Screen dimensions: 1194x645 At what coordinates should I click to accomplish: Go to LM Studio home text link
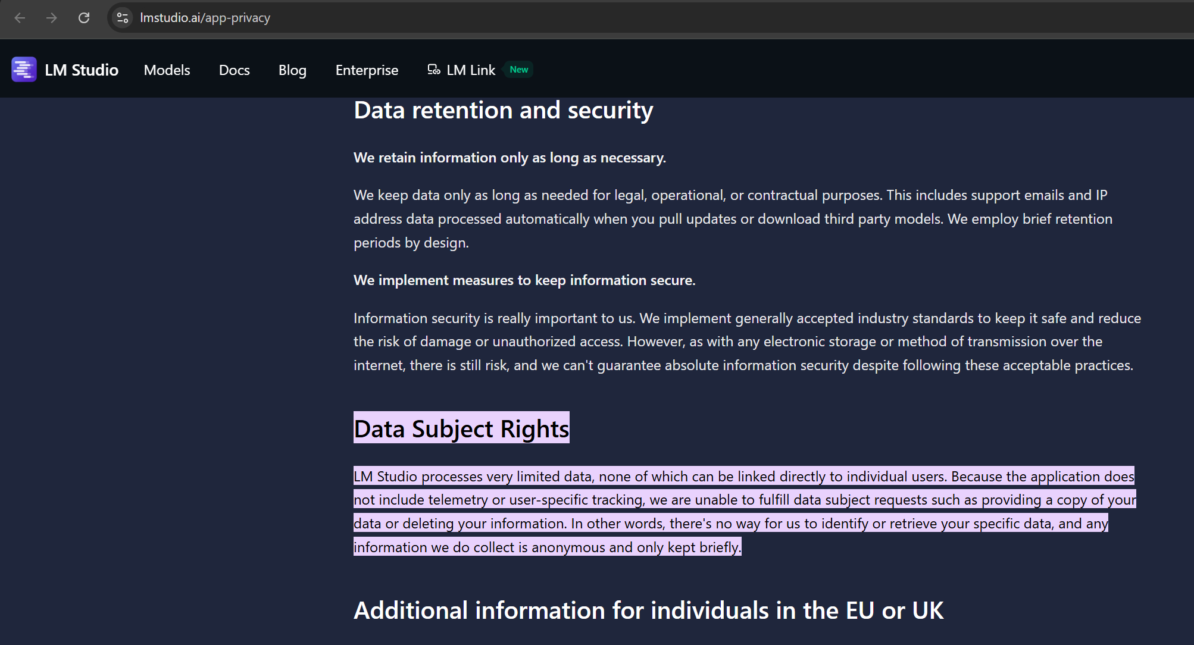pyautogui.click(x=82, y=70)
